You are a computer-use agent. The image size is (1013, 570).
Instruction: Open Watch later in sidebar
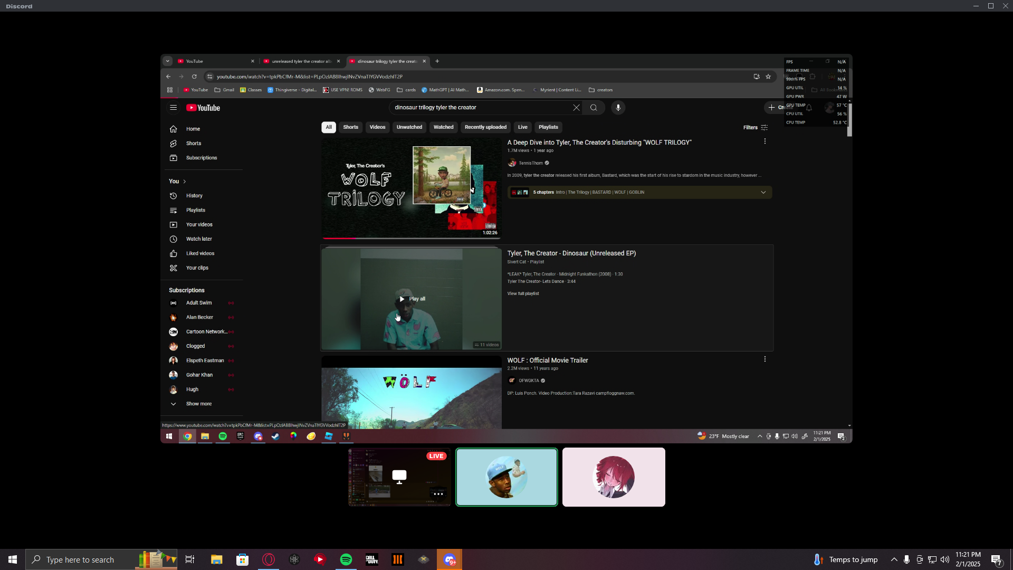click(x=198, y=239)
